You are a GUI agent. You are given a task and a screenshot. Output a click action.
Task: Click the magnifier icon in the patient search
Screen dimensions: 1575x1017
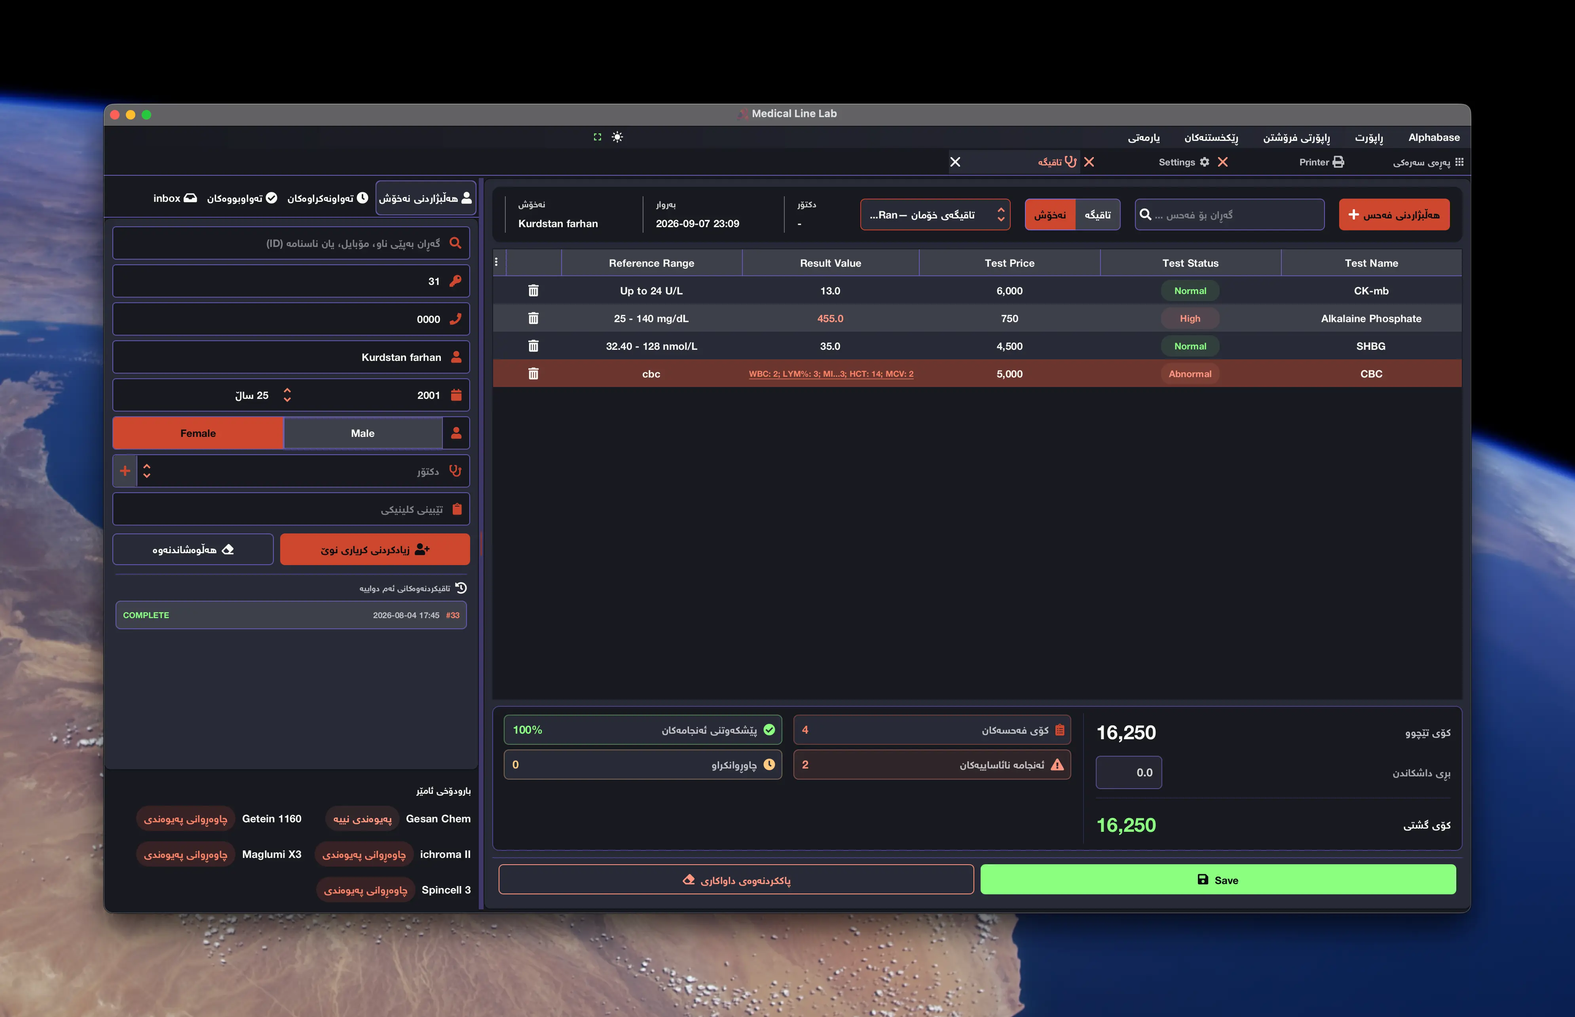455,243
